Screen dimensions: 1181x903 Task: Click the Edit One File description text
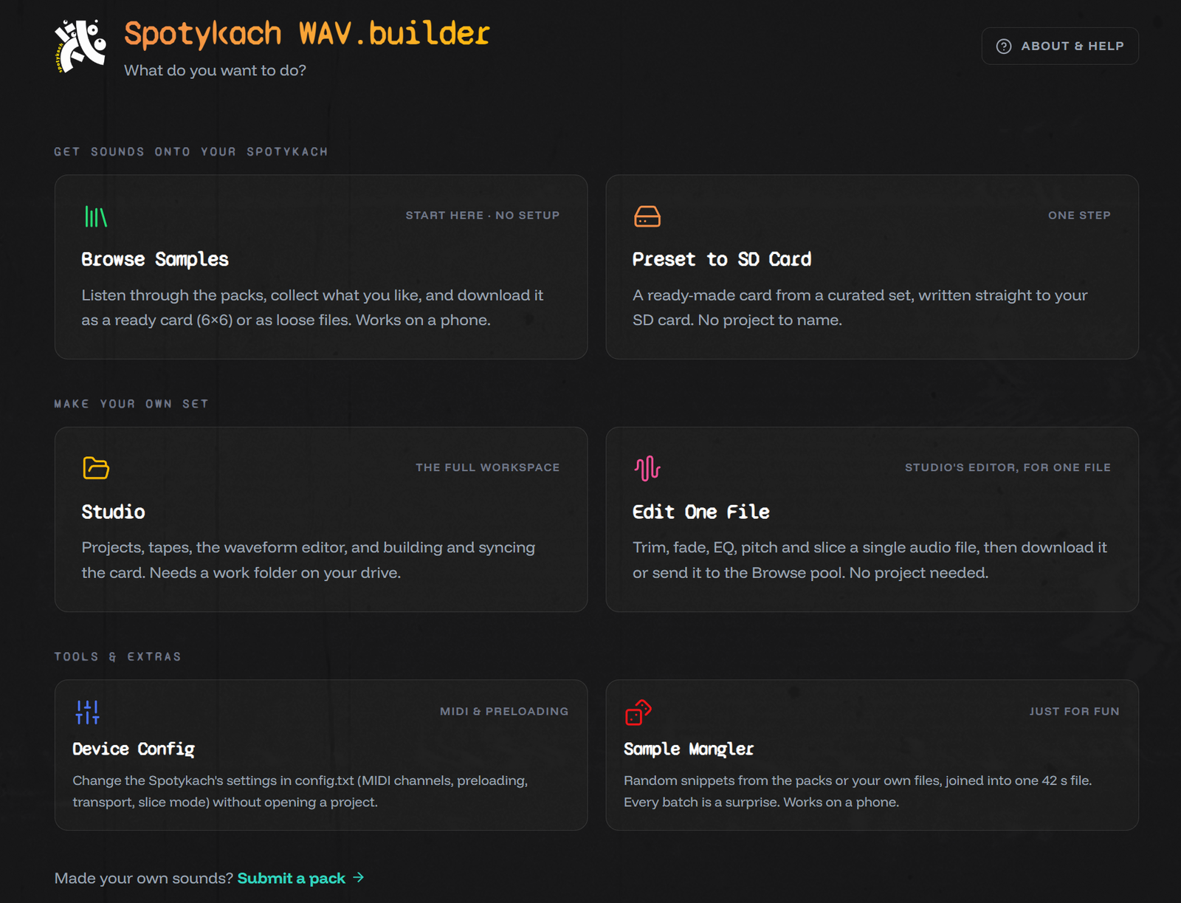pos(870,560)
